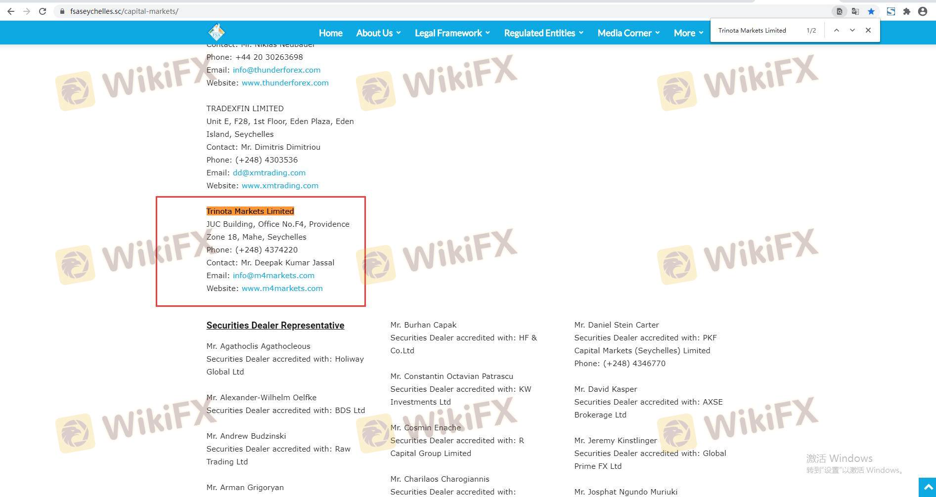
Task: Expand the Regulated Entities dropdown
Action: click(544, 33)
